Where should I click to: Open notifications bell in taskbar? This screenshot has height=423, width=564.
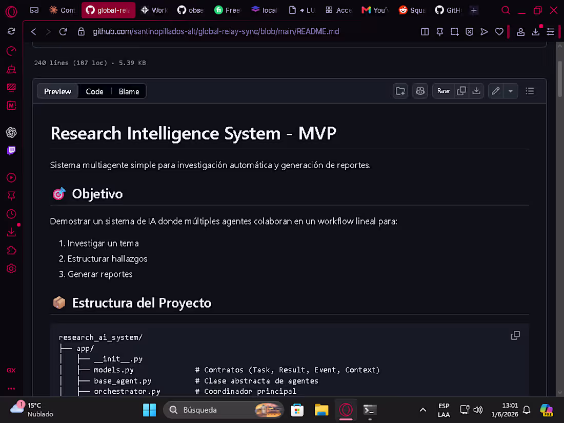[527, 410]
